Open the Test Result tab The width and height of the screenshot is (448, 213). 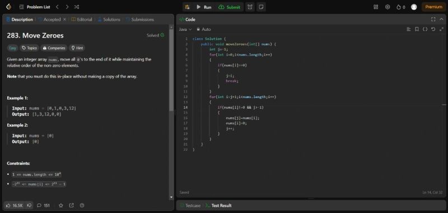(x=218, y=205)
